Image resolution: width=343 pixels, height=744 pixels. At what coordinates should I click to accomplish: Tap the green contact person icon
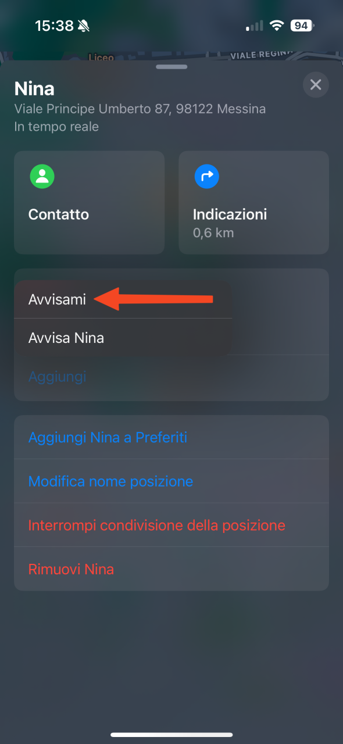[42, 176]
